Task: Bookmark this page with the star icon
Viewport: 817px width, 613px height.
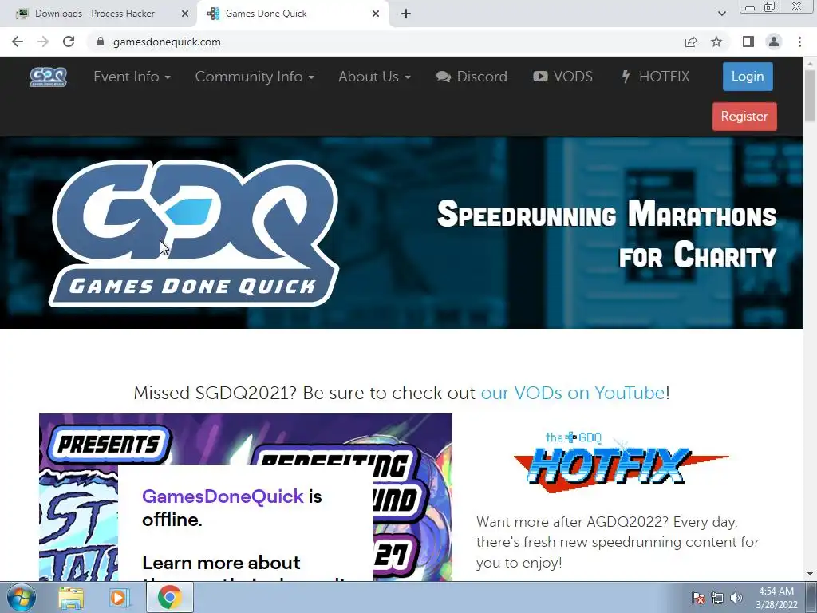Action: 716,42
